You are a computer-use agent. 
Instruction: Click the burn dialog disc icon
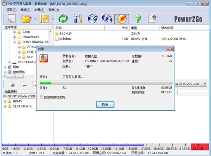[x=43, y=58]
